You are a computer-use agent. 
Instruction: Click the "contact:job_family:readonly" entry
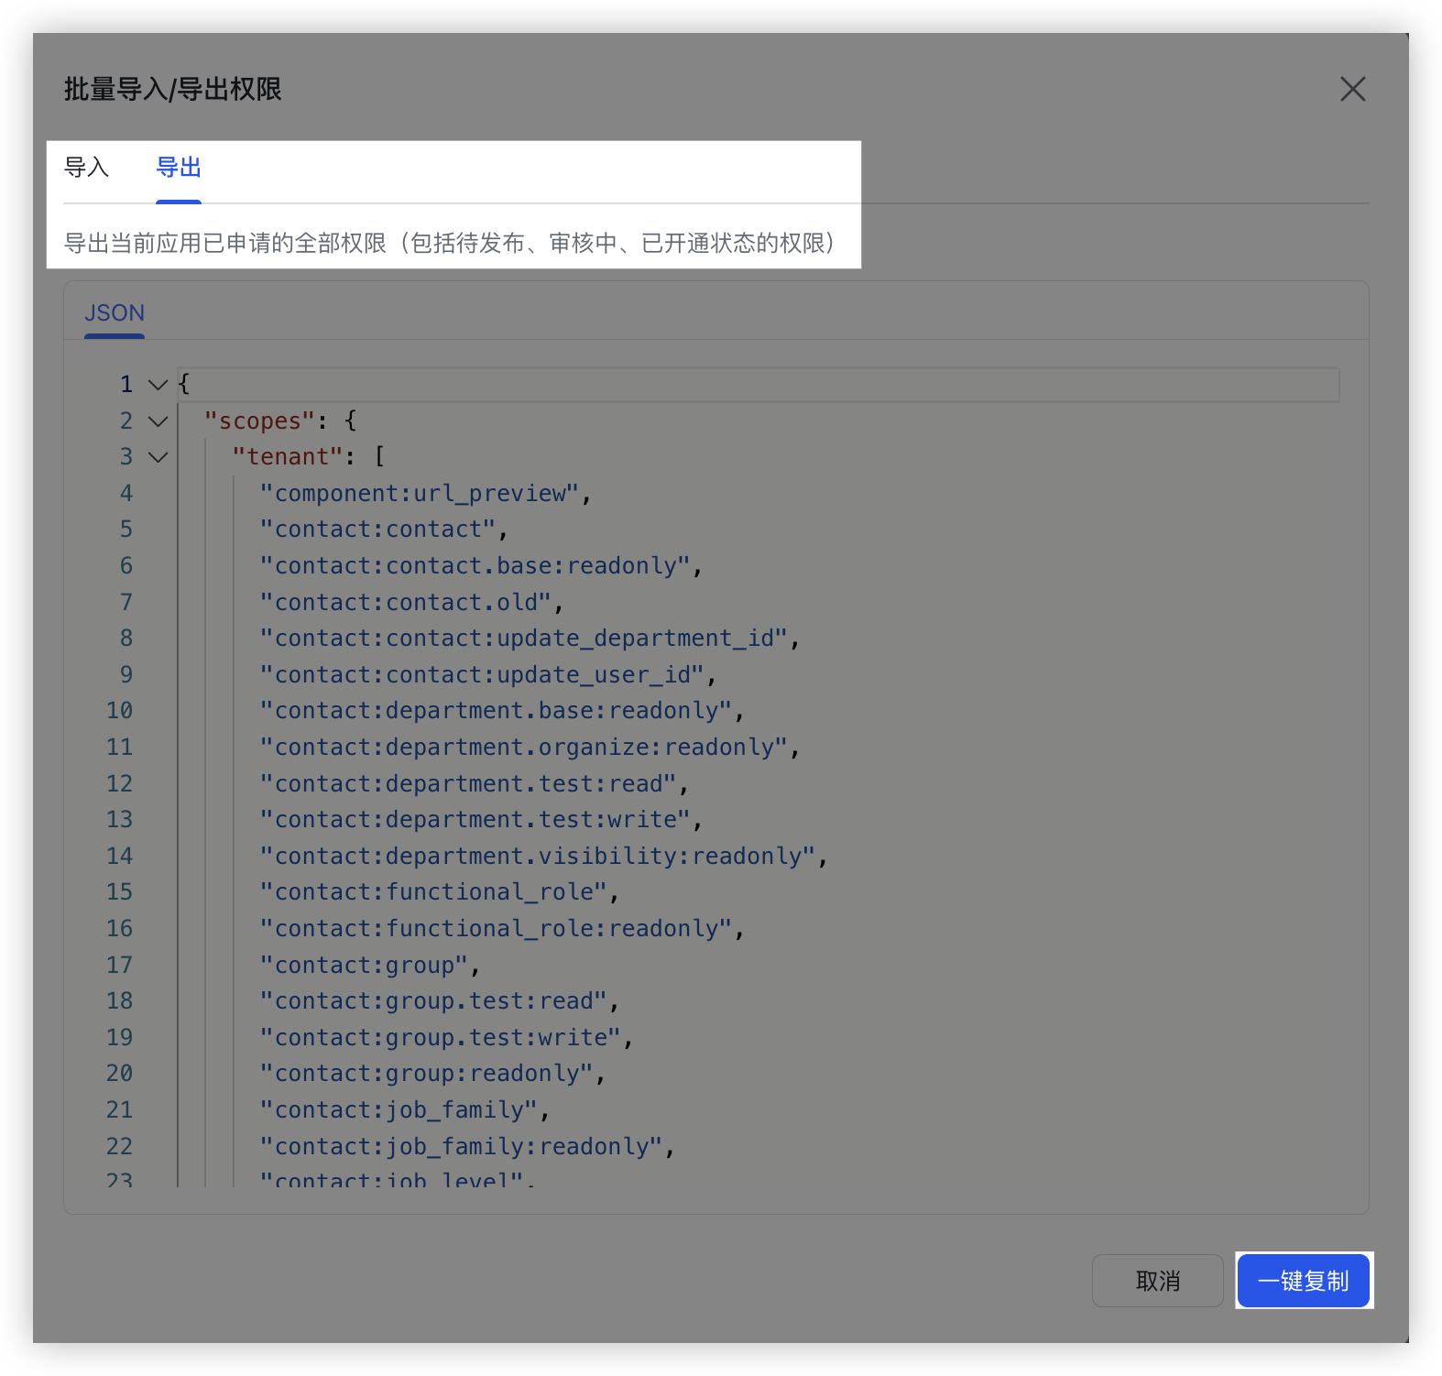pos(461,1147)
